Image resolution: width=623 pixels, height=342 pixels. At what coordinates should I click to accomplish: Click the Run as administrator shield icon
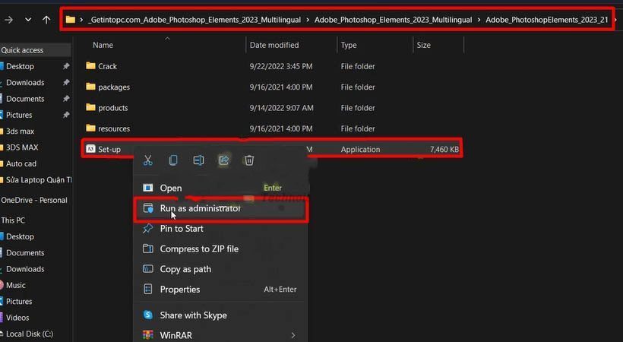click(148, 208)
